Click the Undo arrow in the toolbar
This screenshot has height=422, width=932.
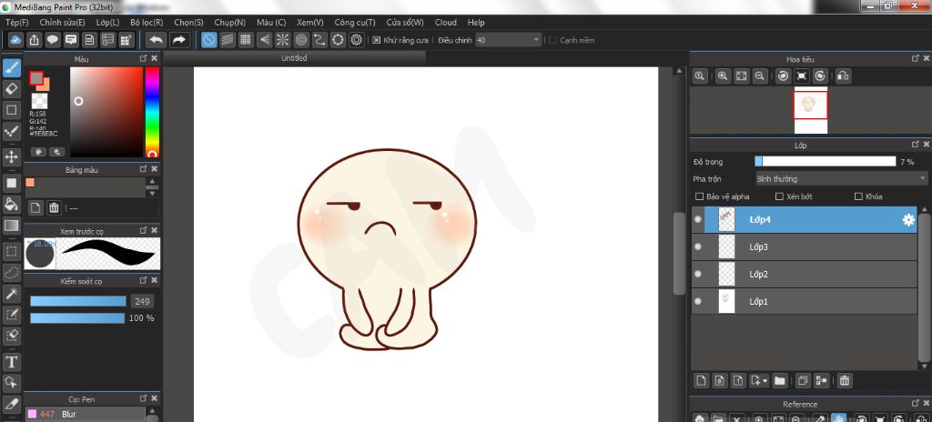(157, 40)
